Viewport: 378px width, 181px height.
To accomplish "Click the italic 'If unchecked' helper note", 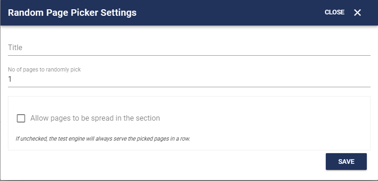I will (x=103, y=139).
